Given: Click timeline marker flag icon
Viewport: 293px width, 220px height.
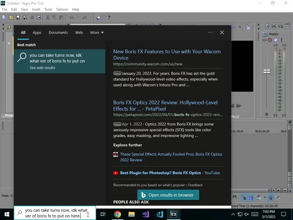Looking at the screenshot, I should 290,123.
